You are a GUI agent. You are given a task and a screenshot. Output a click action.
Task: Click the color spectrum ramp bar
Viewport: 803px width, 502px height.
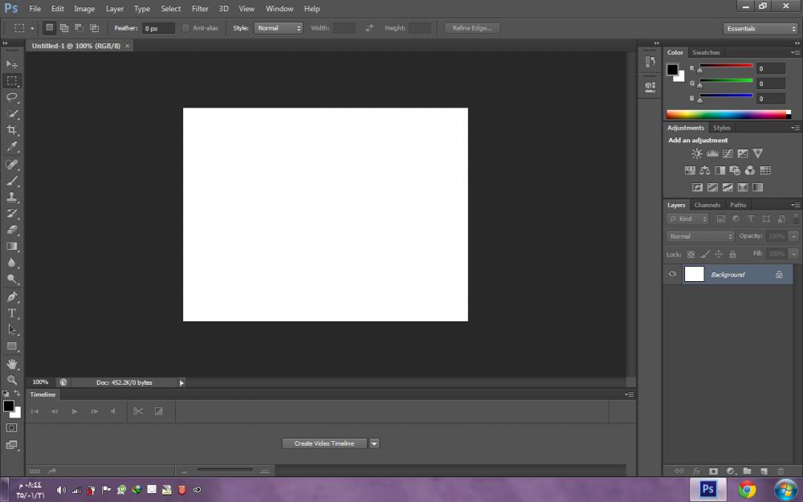tap(728, 115)
